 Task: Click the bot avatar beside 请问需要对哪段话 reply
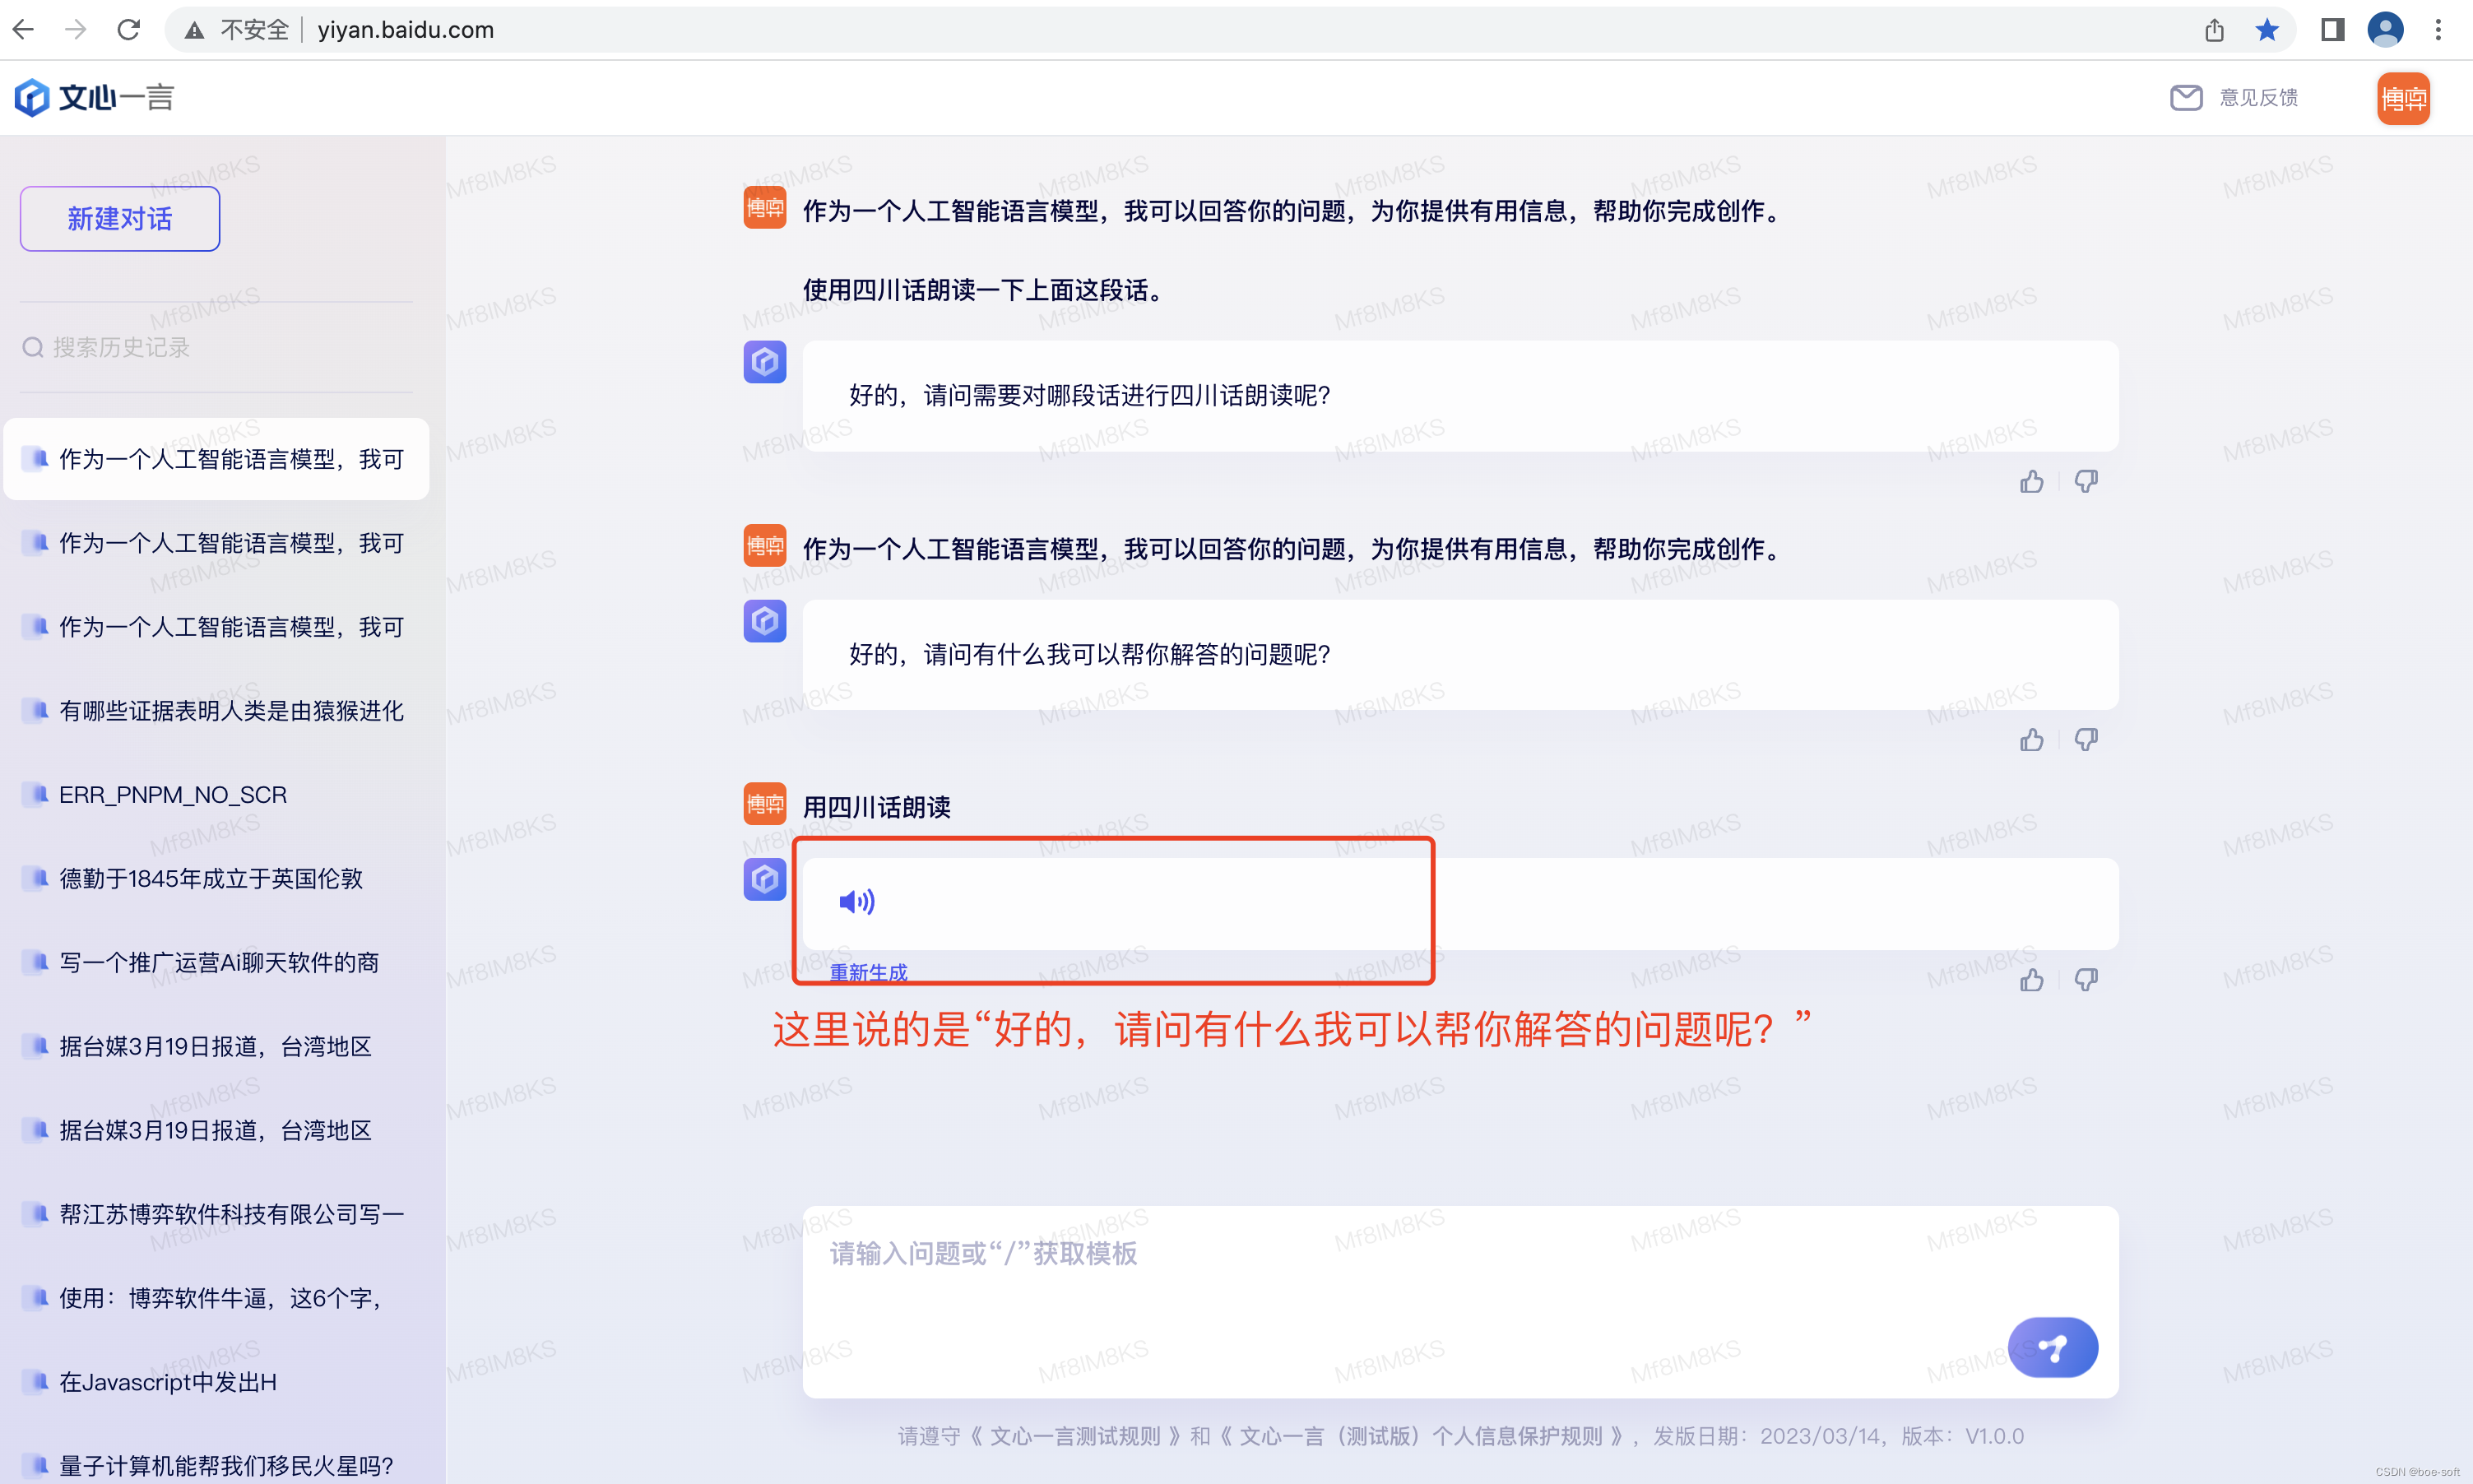coord(764,362)
